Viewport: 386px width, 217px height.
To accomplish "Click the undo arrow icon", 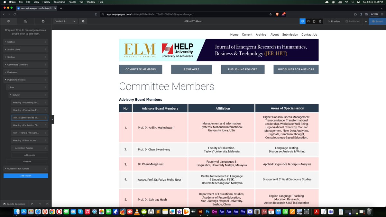I will [x=32, y=204].
